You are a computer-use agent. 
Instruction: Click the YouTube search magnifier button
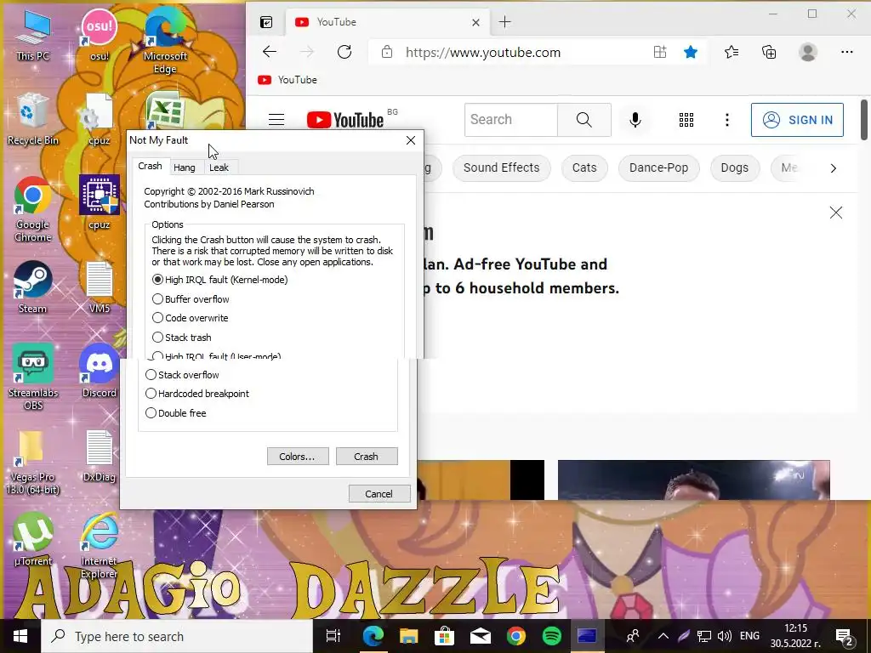click(584, 119)
